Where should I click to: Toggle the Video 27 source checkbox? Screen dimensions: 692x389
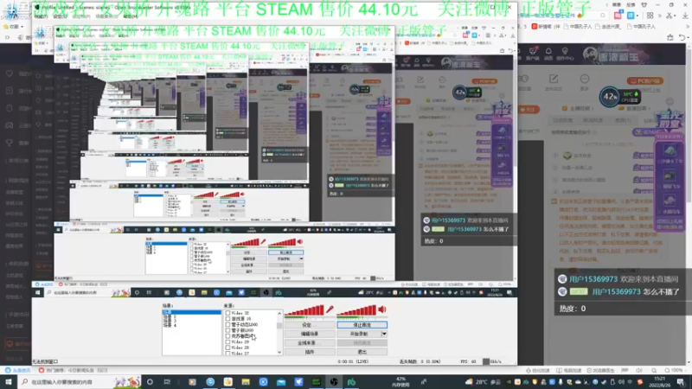tap(227, 353)
